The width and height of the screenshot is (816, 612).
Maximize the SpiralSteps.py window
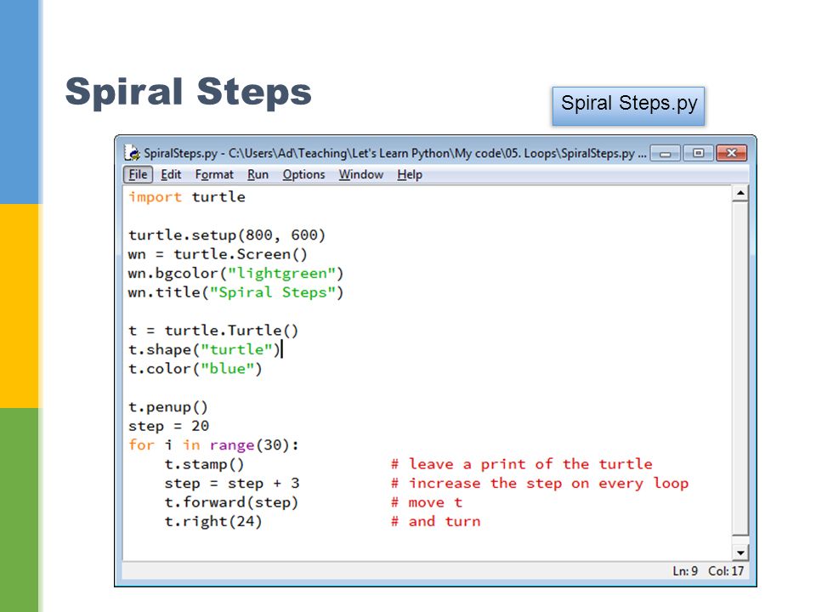pyautogui.click(x=698, y=153)
